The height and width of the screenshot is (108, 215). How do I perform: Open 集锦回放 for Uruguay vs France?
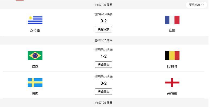point(103,29)
